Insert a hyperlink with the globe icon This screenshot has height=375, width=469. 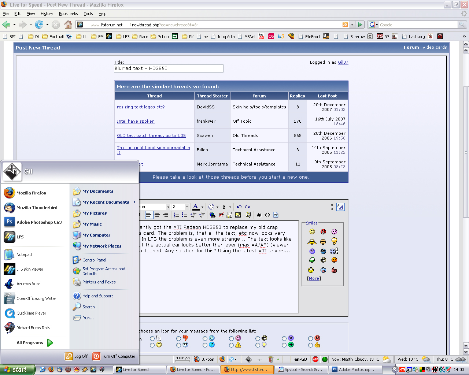pyautogui.click(x=213, y=215)
